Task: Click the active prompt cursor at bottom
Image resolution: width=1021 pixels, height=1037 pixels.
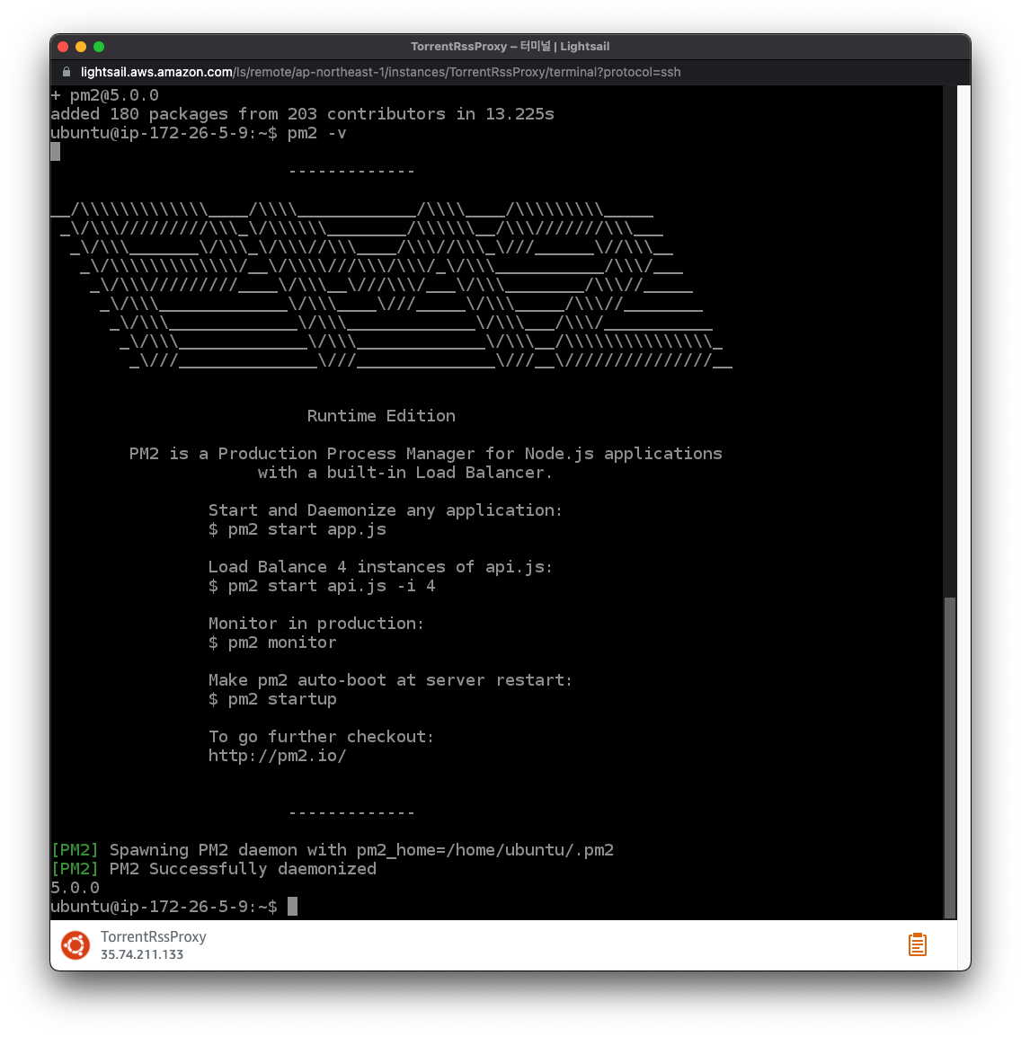Action: [x=292, y=906]
